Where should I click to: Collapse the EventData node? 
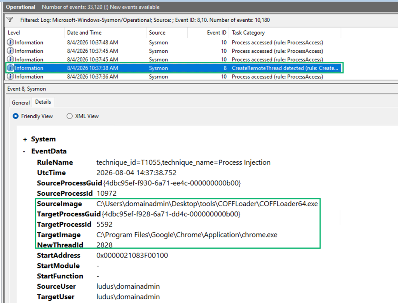24,151
